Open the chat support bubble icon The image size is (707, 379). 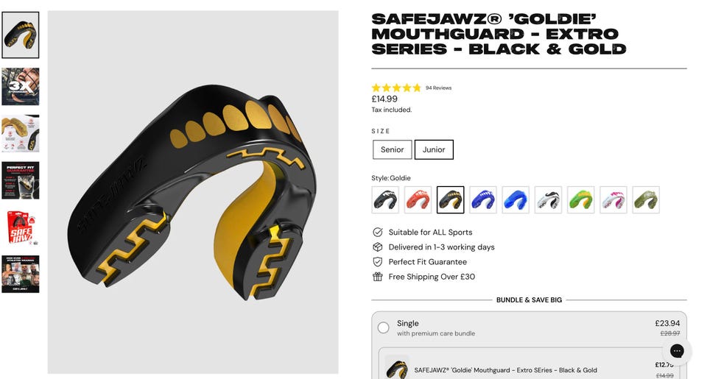tap(677, 351)
